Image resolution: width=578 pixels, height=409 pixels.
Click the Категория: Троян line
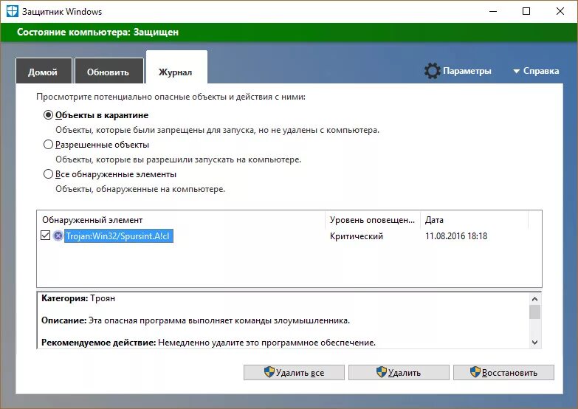coord(78,298)
